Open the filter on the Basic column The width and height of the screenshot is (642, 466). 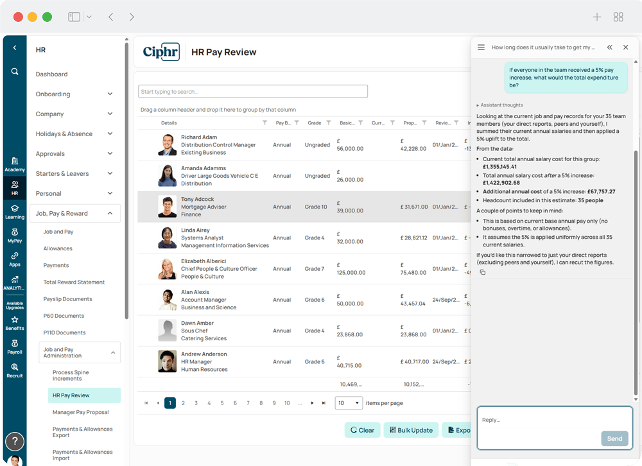[361, 123]
